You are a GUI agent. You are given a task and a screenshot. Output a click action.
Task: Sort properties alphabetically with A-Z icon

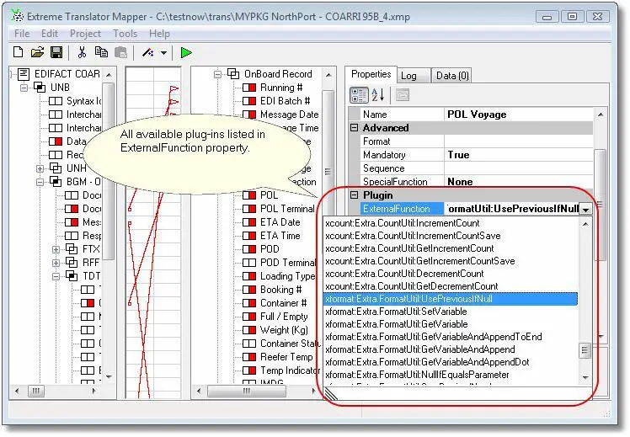378,95
